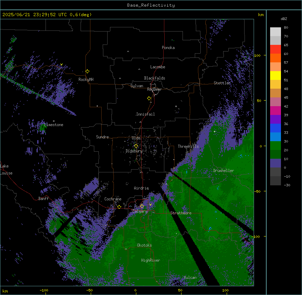
Task: Click the Okotoks label
Action: [x=144, y=245]
